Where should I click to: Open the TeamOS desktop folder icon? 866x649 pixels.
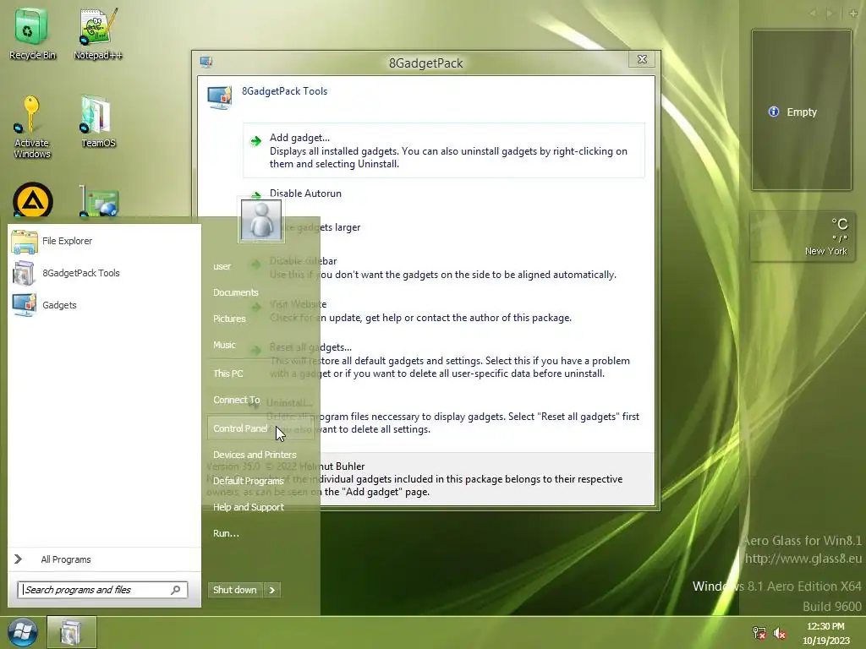98,122
